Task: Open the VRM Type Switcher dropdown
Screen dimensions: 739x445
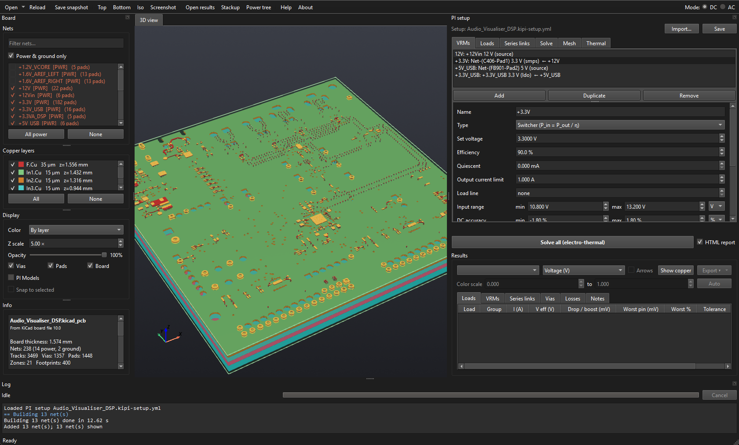Action: point(620,125)
